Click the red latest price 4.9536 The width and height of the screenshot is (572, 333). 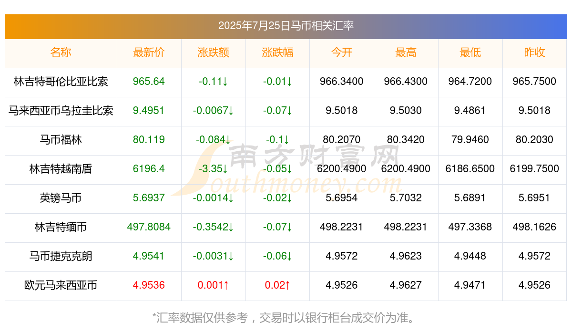pos(149,285)
